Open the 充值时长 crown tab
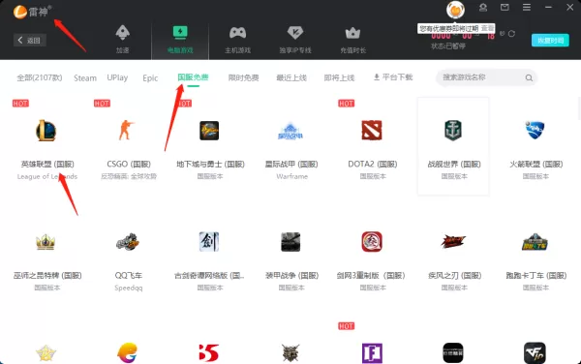This screenshot has width=581, height=364. pyautogui.click(x=352, y=40)
